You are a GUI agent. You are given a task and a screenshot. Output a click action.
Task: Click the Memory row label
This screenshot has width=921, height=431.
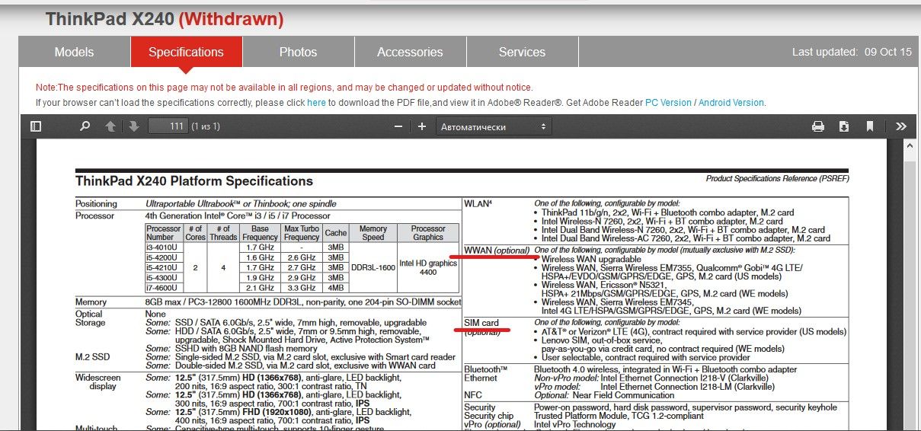(91, 302)
